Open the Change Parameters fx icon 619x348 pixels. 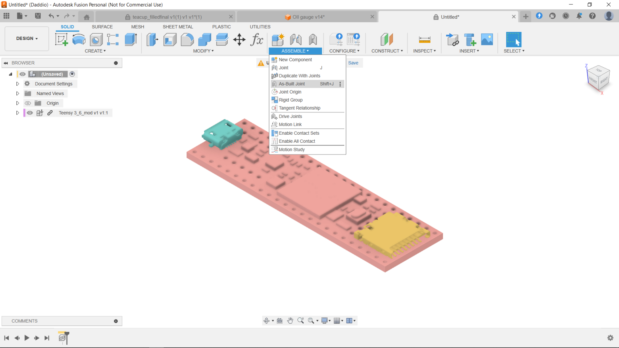257,40
